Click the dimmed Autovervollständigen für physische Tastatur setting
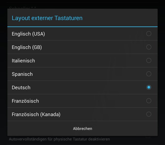165x145 pixels. (59, 139)
